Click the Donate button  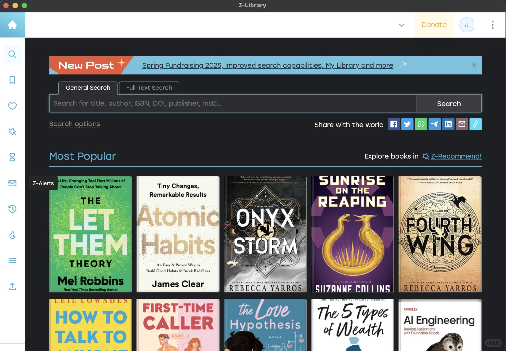(x=434, y=25)
